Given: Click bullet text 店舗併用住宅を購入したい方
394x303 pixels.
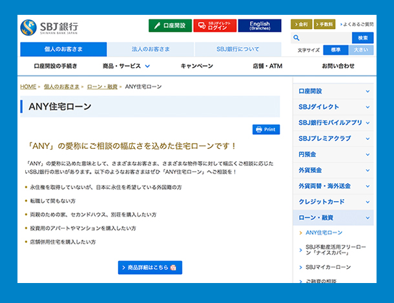Looking at the screenshot, I should coord(63,242).
